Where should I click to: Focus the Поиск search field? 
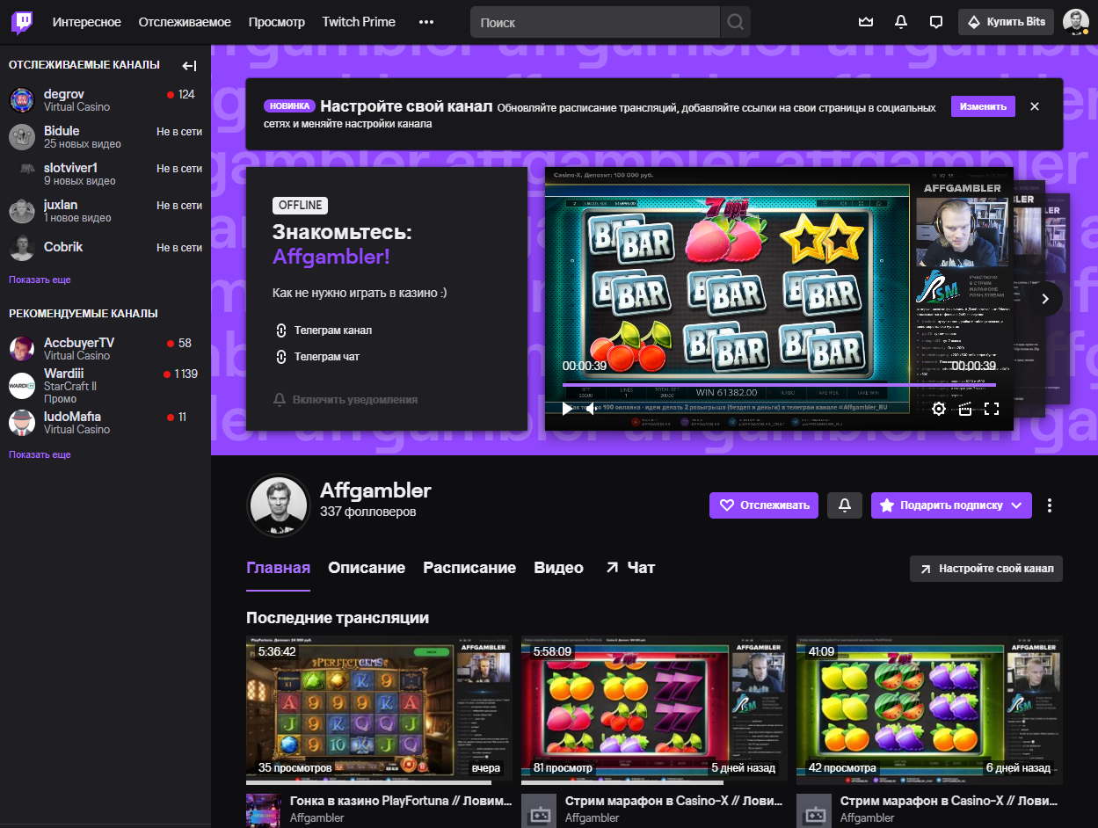tap(595, 22)
